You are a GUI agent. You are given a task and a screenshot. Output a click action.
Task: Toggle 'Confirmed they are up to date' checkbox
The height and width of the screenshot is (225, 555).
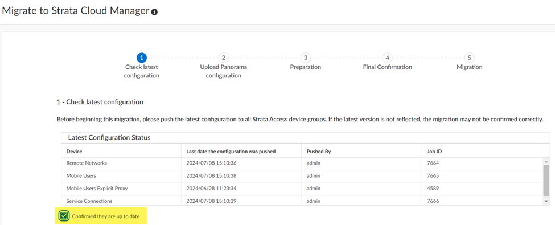click(x=64, y=215)
